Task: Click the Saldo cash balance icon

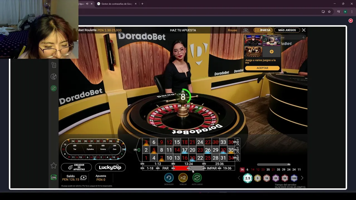Action: (83, 178)
